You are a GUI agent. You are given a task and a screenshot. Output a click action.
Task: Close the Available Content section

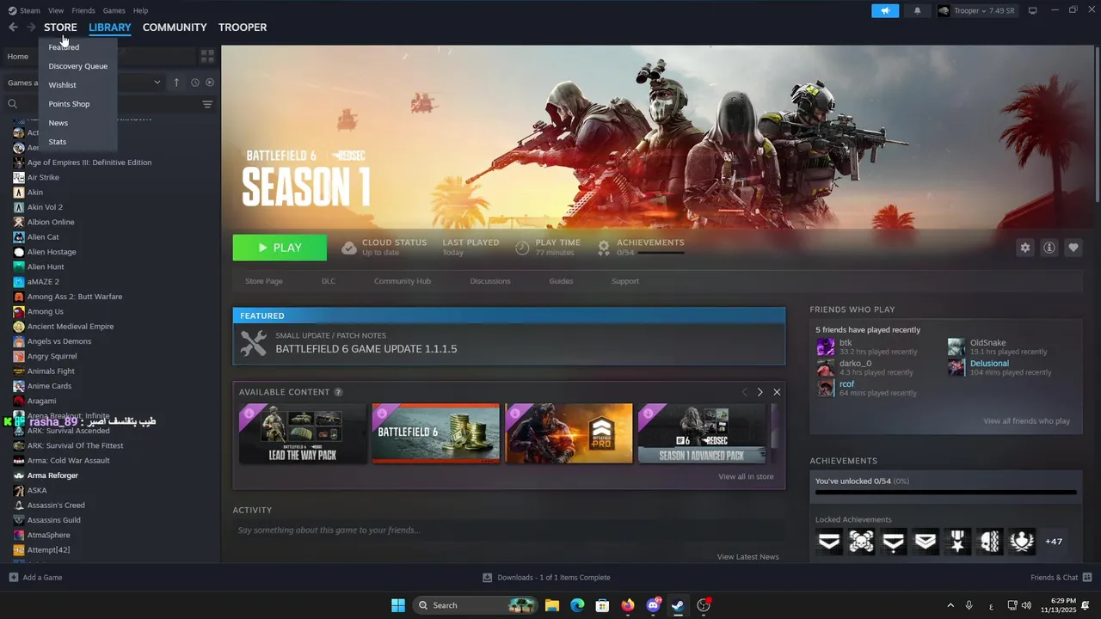pos(777,392)
